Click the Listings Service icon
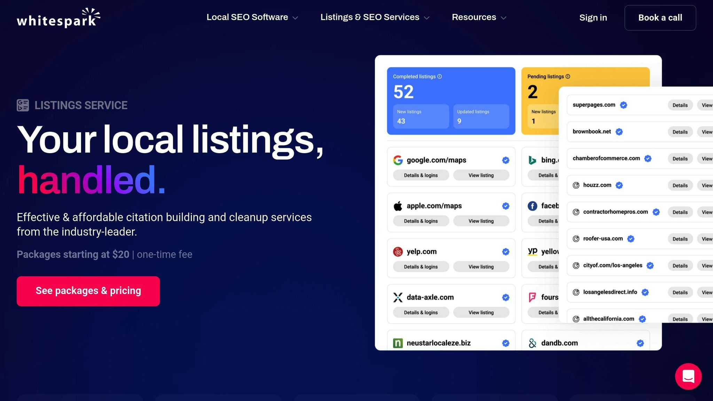713x401 pixels. pos(23,105)
